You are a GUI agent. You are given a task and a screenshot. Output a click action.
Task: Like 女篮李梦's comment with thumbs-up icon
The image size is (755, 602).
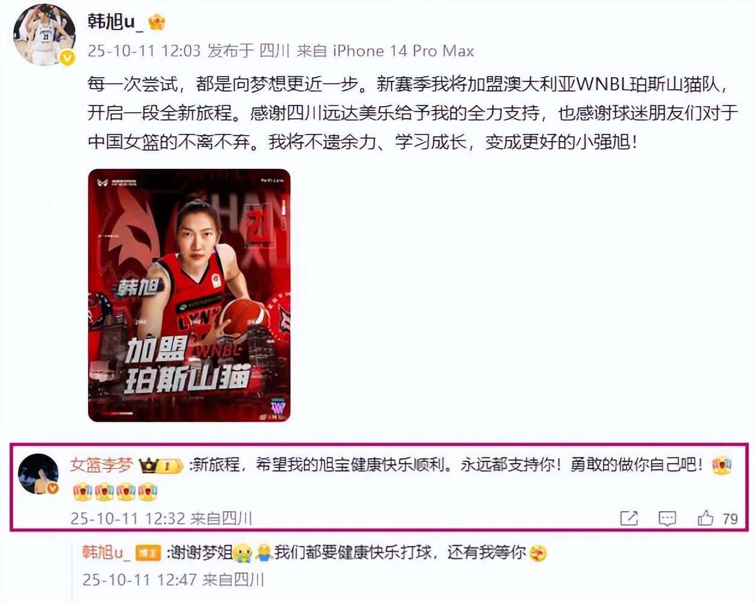click(706, 518)
